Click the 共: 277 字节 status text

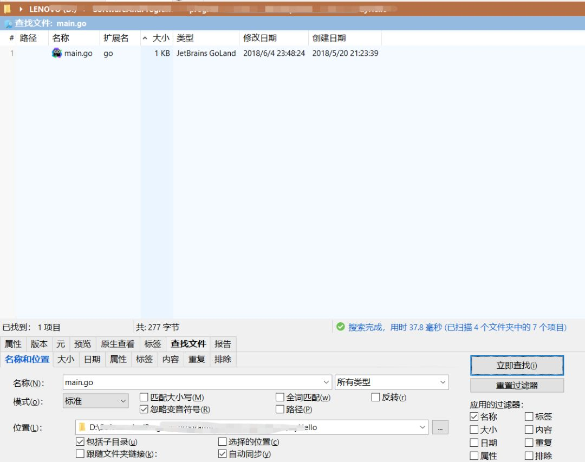point(158,327)
